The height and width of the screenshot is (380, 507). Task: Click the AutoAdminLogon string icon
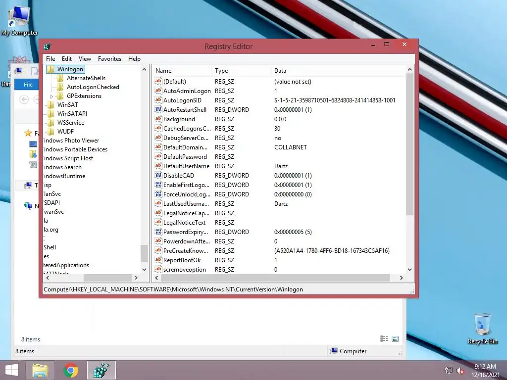158,91
